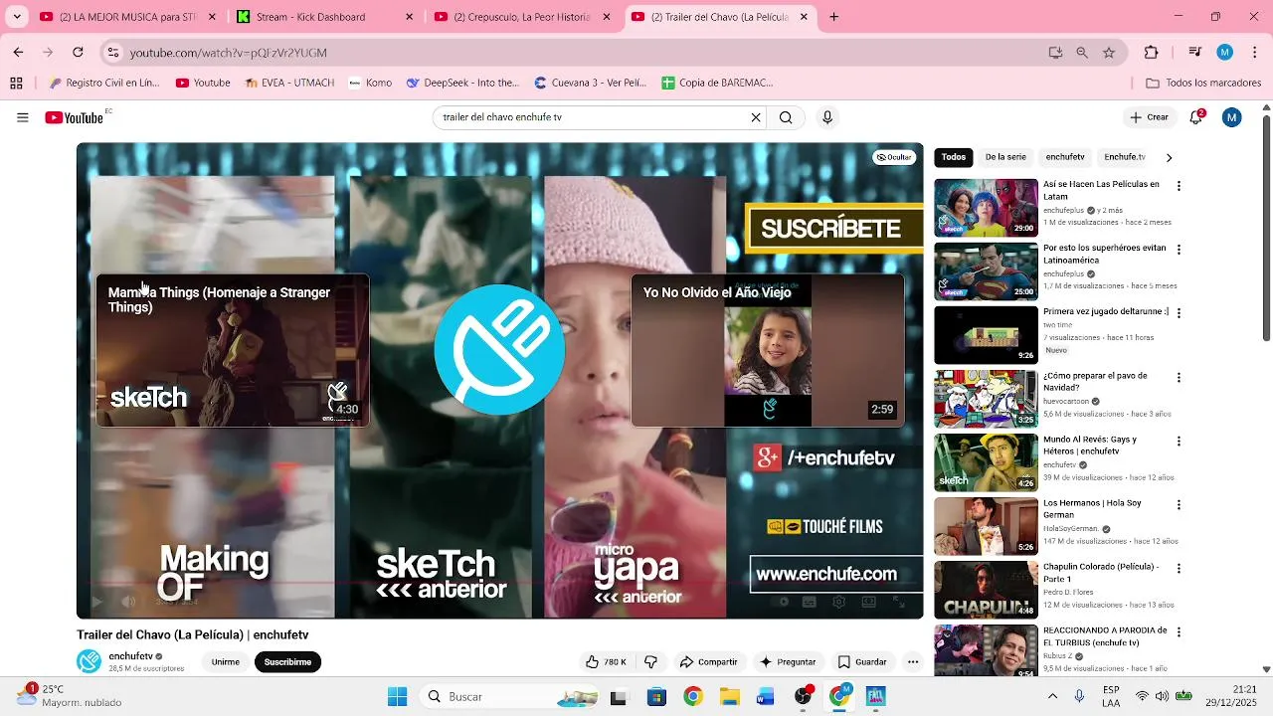Screen dimensions: 1273x716
Task: Open options for 'Los Hermanos | Hola Soy German'
Action: (1179, 505)
